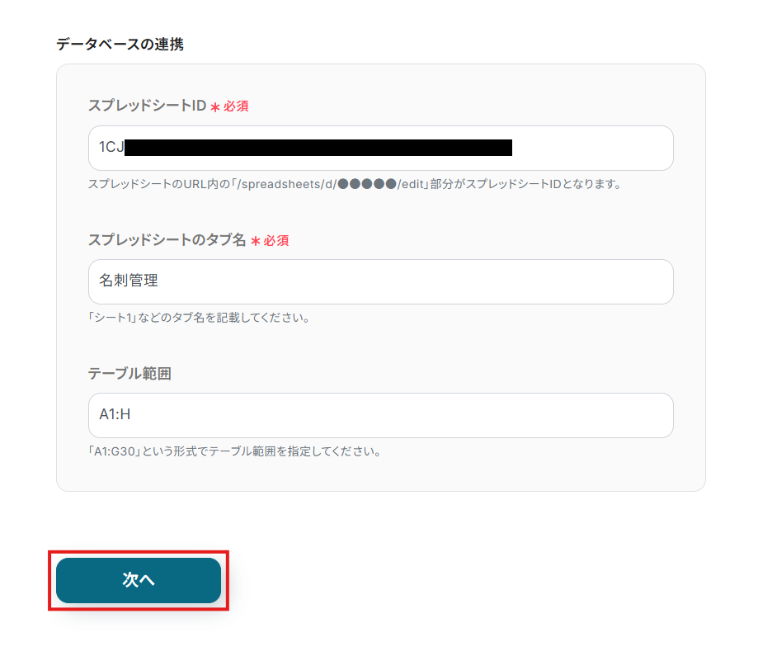Click the スプレッドシートID field label
This screenshot has width=758, height=656.
pos(147,106)
